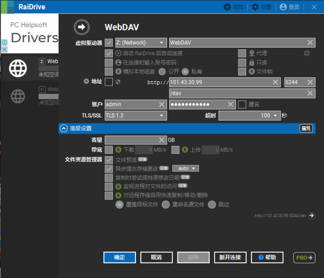Enable keep original modified date checkbox
Viewport: 324px width, 278px height.
pyautogui.click(x=109, y=178)
